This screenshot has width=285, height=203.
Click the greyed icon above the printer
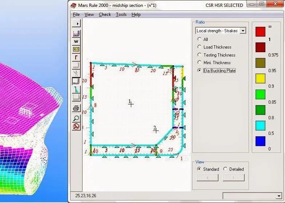point(76,97)
